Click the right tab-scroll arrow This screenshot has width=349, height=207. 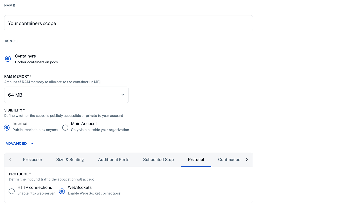(247, 159)
